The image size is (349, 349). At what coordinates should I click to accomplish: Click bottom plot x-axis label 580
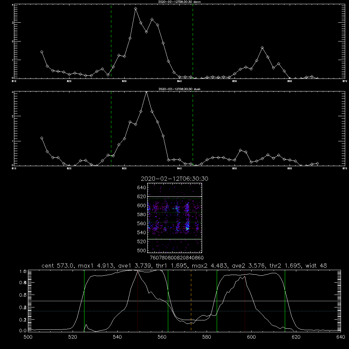click(x=207, y=337)
